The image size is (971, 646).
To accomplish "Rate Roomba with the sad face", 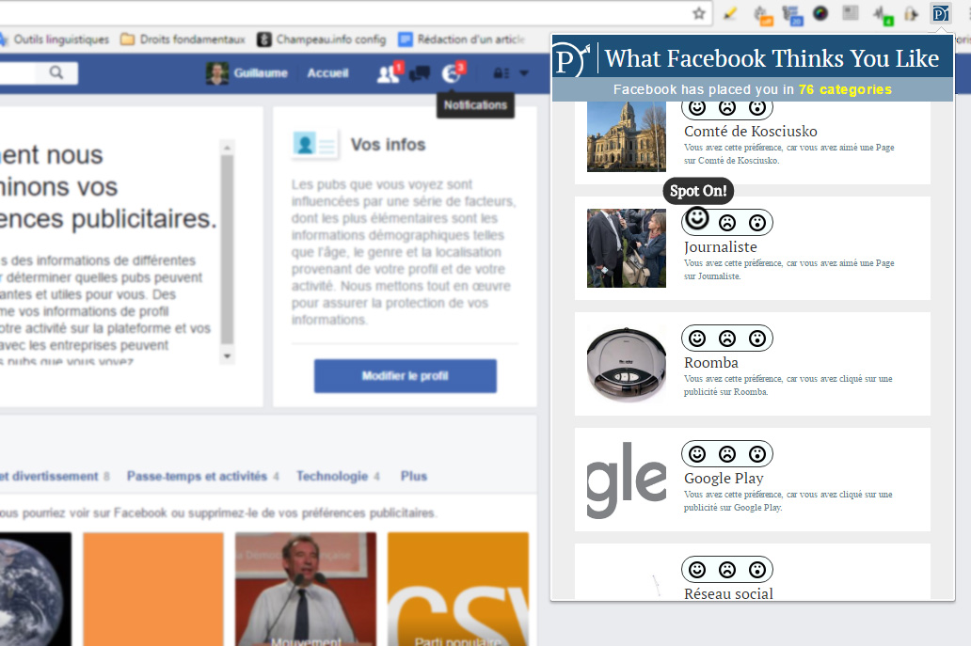I will pyautogui.click(x=727, y=339).
